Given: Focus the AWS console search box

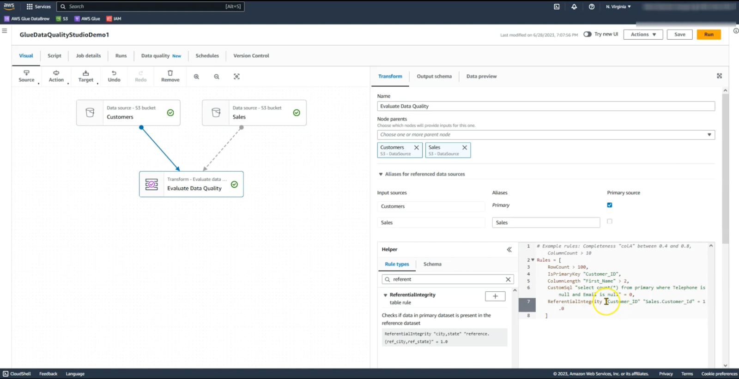Looking at the screenshot, I should [x=151, y=6].
